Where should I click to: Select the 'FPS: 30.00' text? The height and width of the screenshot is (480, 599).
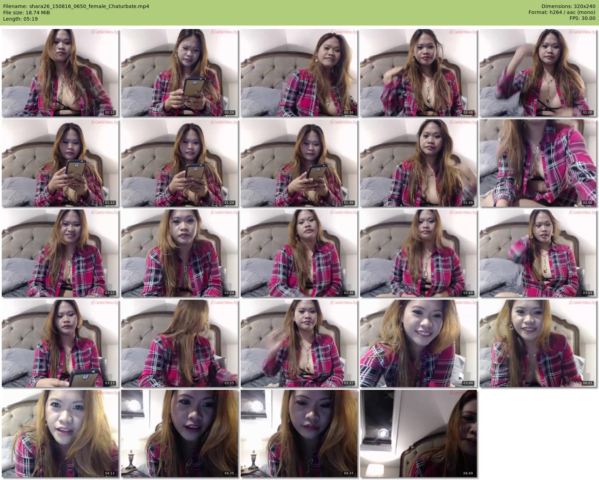(582, 19)
